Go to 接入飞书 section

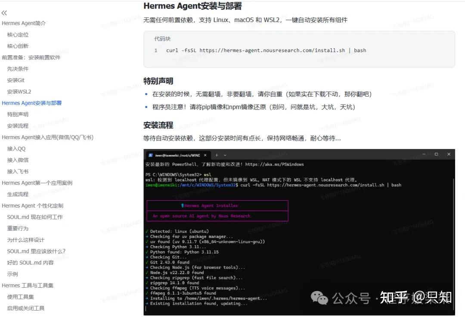[x=18, y=171]
